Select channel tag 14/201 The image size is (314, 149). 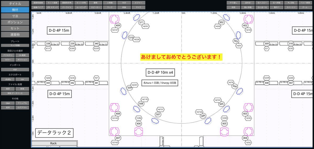(x=134, y=85)
